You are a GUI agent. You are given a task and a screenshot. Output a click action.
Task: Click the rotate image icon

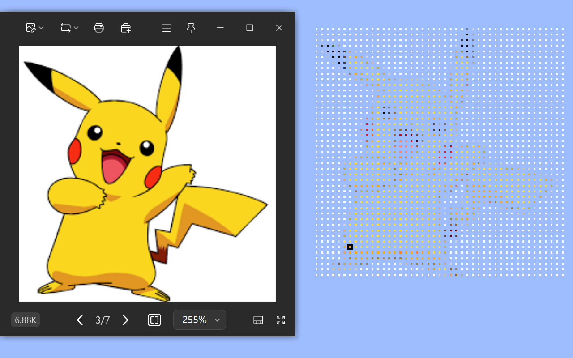click(x=65, y=28)
